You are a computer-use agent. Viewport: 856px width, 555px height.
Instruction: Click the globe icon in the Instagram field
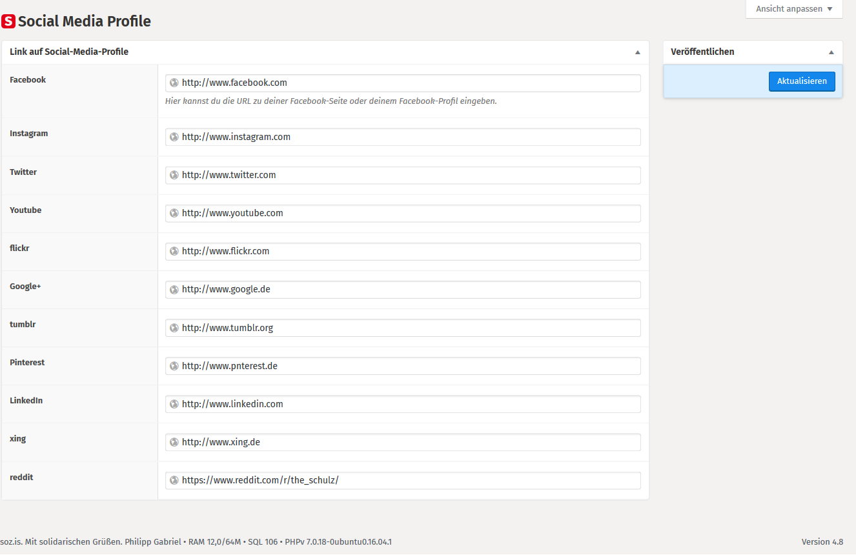pos(174,137)
